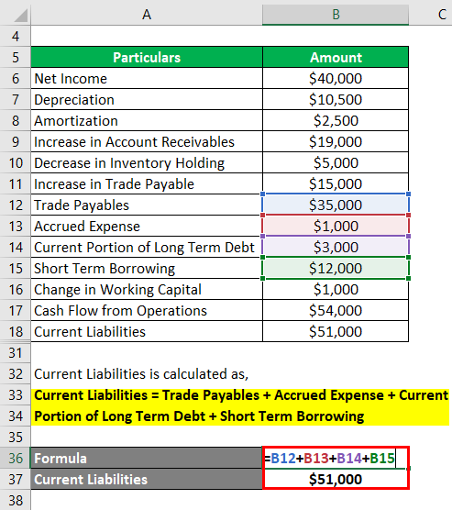Select Decrease in Inventory Holding cell
The image size is (452, 510).
pyautogui.click(x=147, y=162)
